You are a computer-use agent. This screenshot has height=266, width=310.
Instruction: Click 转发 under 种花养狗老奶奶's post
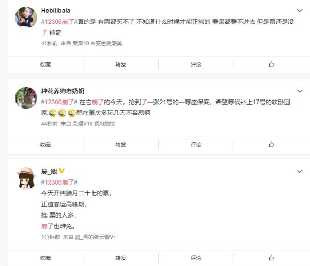[120, 144]
